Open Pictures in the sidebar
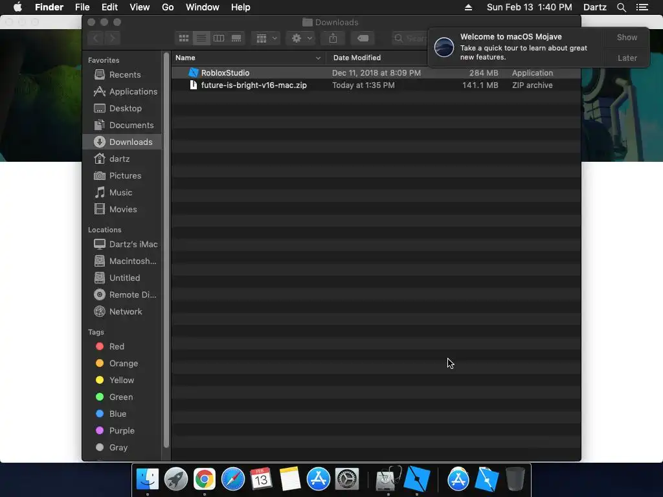 coord(122,176)
